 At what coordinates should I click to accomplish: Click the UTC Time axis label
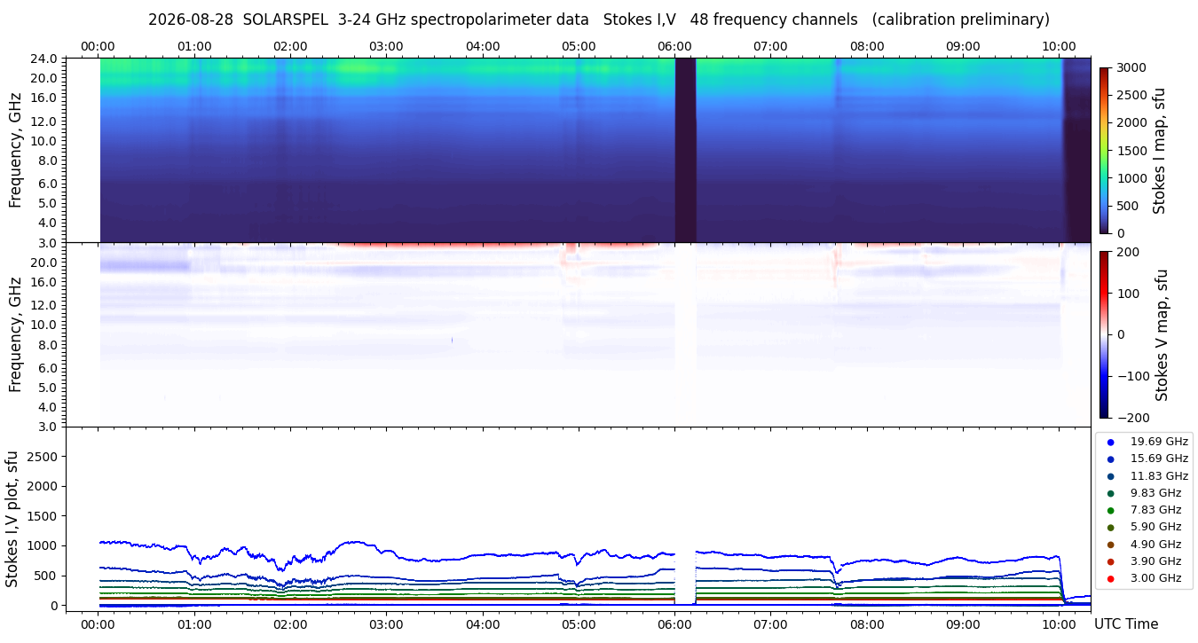(1126, 624)
